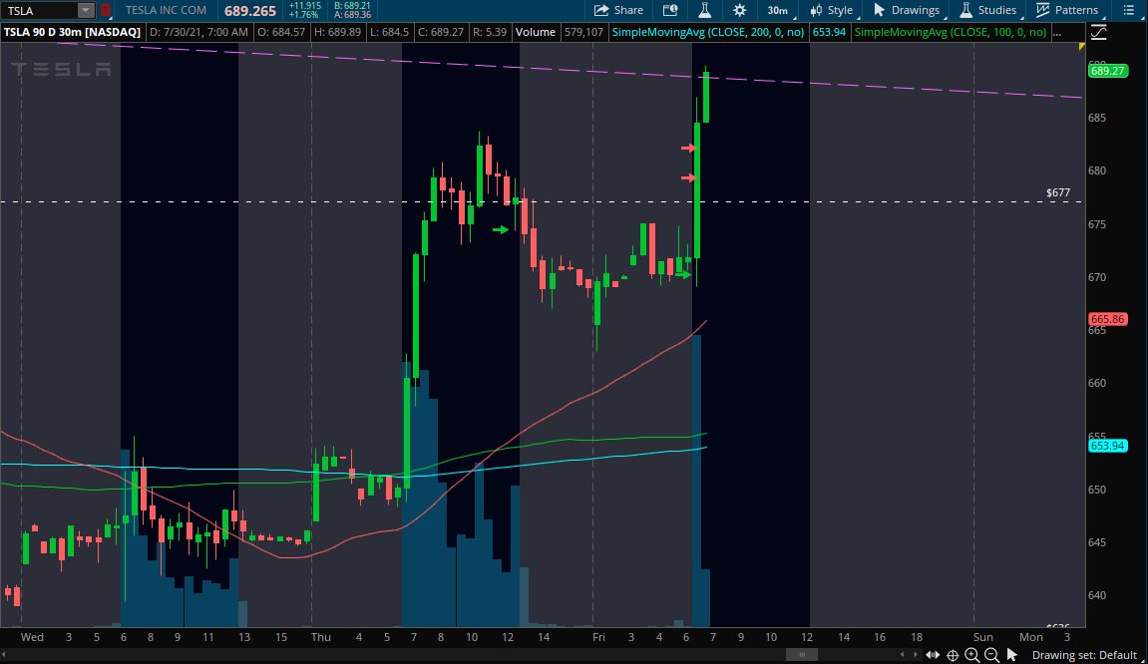1148x664 pixels.
Task: Click the zoom in magnifier icon
Action: pyautogui.click(x=972, y=655)
